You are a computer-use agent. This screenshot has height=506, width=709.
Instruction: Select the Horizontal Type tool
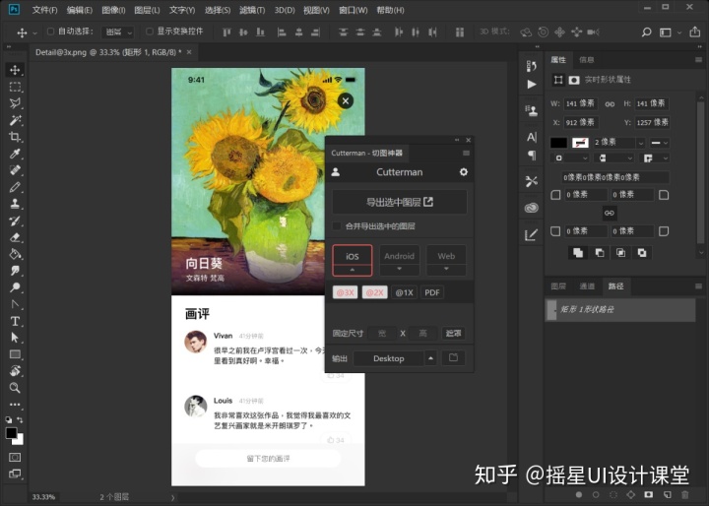(x=15, y=321)
